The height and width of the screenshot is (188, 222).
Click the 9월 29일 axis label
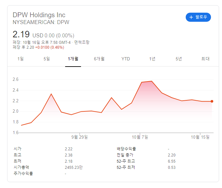(80, 137)
